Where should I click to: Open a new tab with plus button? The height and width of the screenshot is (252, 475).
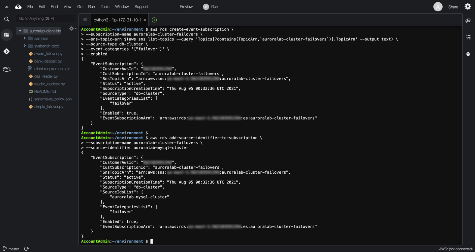click(x=154, y=20)
